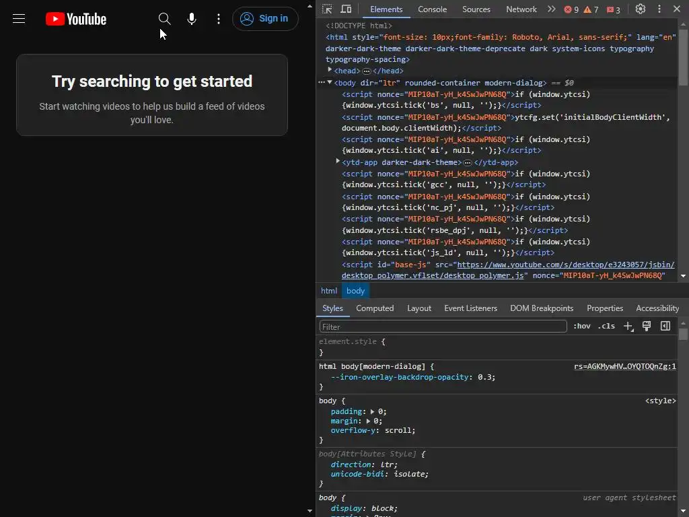689x517 pixels.
Task: Open the desktop_polymer.js script link
Action: point(508,270)
